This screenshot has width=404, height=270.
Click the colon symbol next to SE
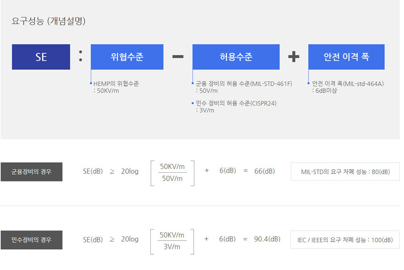pos(80,56)
